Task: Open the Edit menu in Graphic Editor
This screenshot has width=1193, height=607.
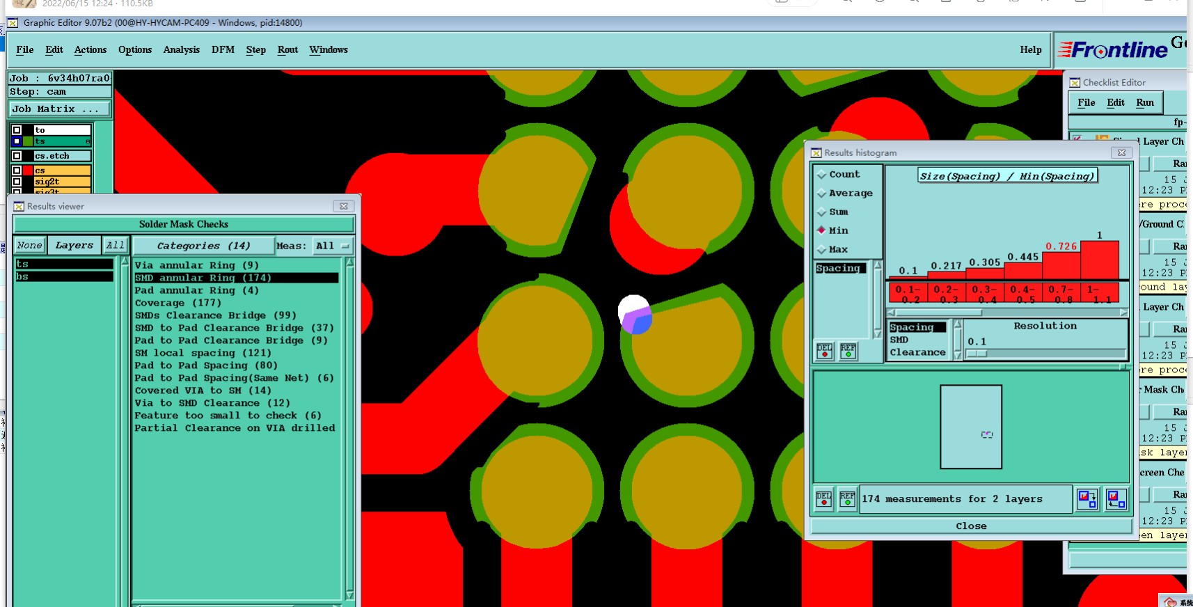Action: 54,50
